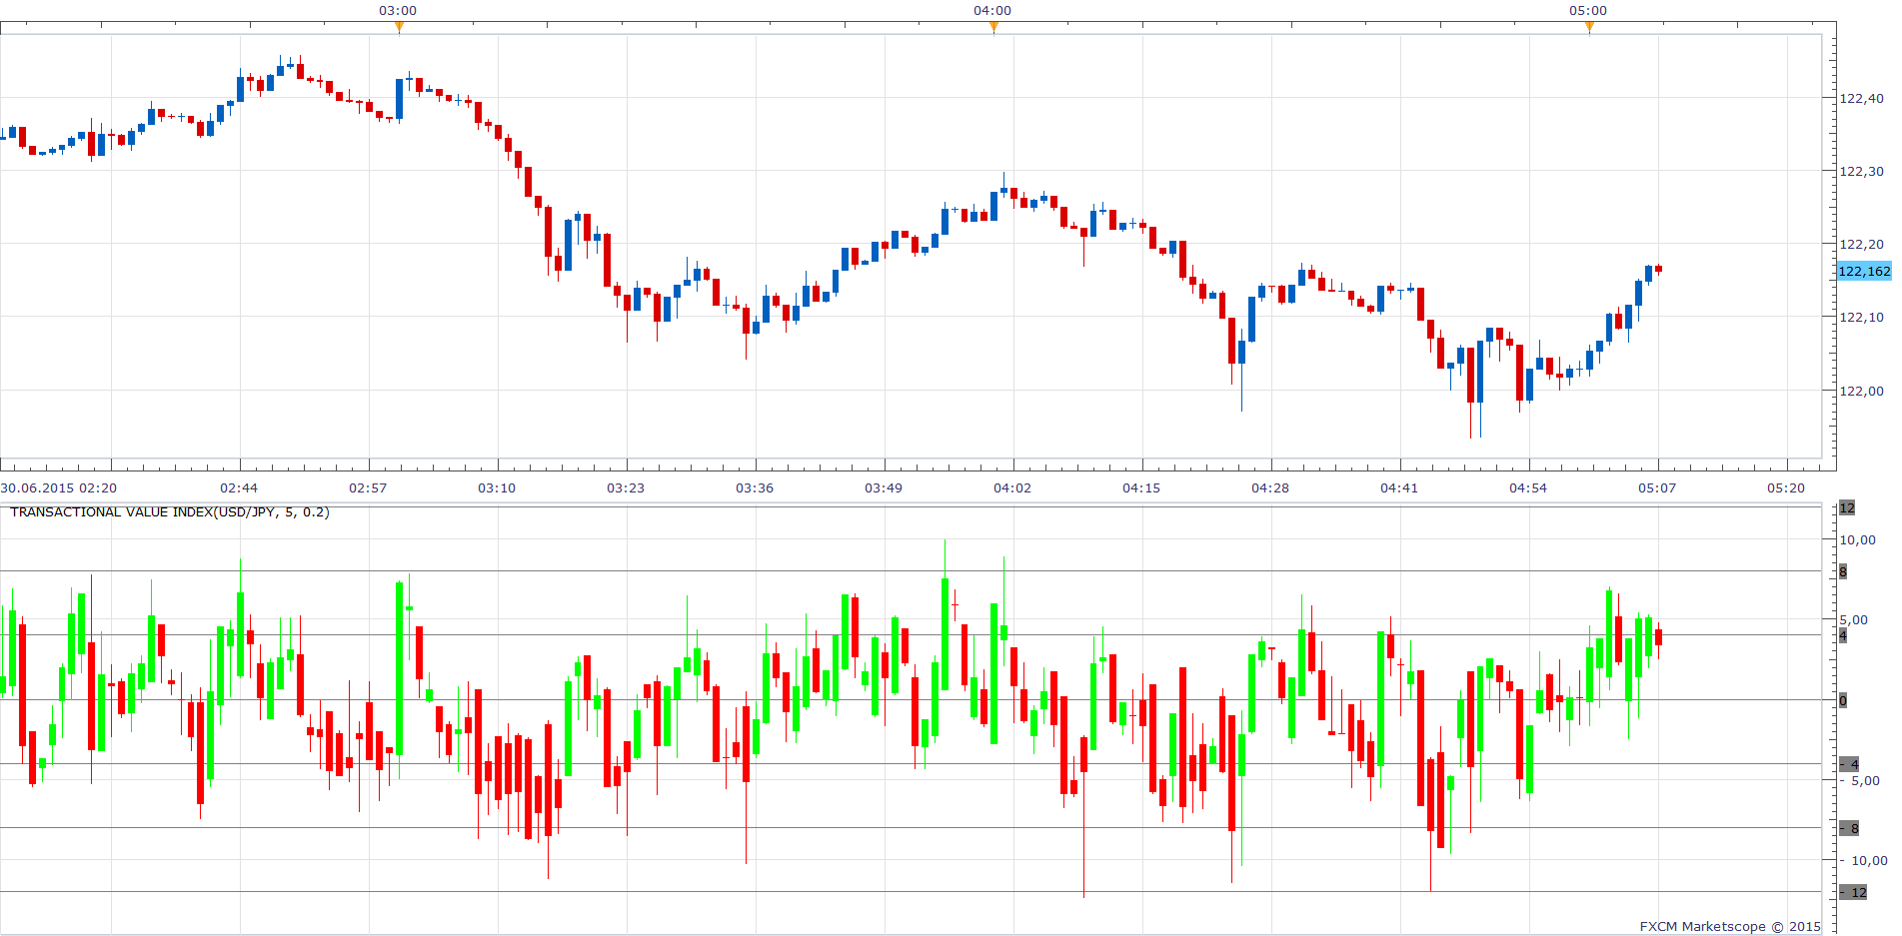Select the 04:00 hour label
The height and width of the screenshot is (936, 1902).
[x=992, y=10]
